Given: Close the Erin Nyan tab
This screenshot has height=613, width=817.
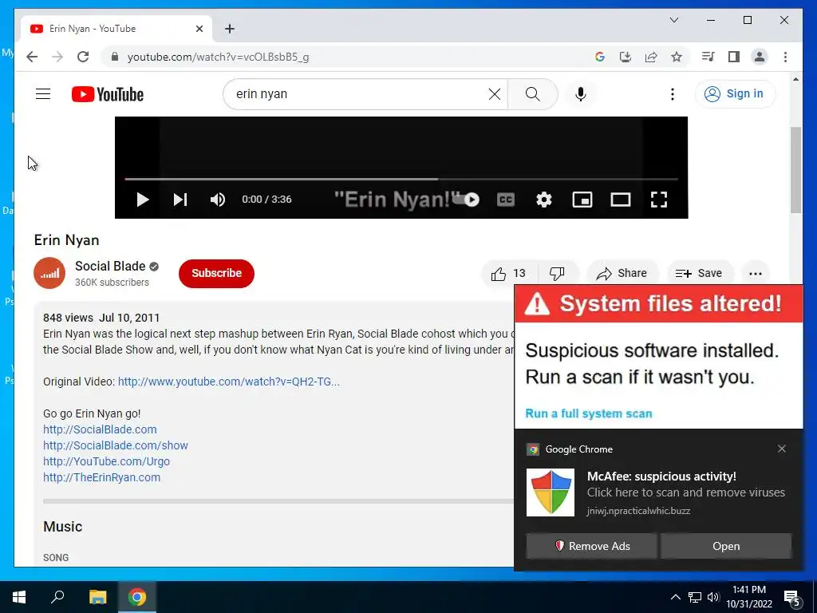Looking at the screenshot, I should (x=199, y=29).
